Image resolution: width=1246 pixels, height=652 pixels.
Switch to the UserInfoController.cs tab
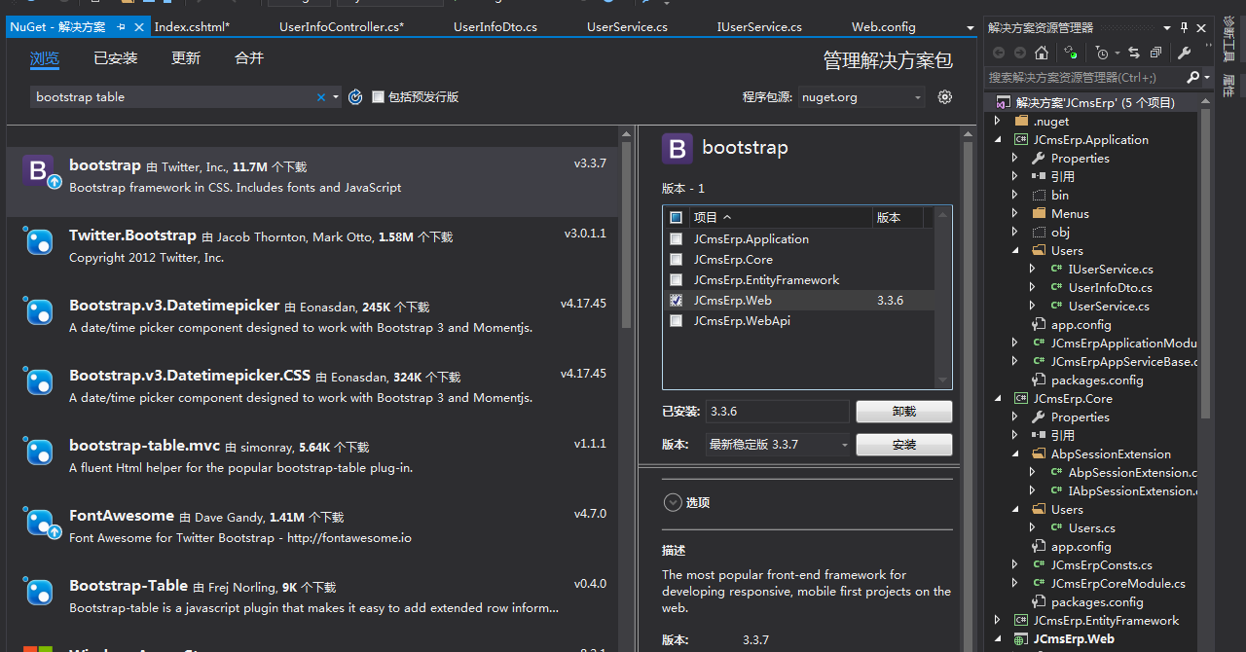(342, 27)
